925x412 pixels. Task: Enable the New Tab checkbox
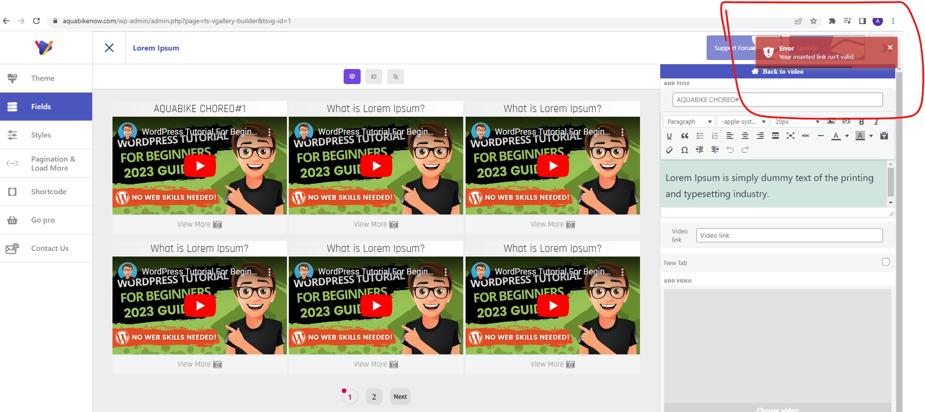886,262
